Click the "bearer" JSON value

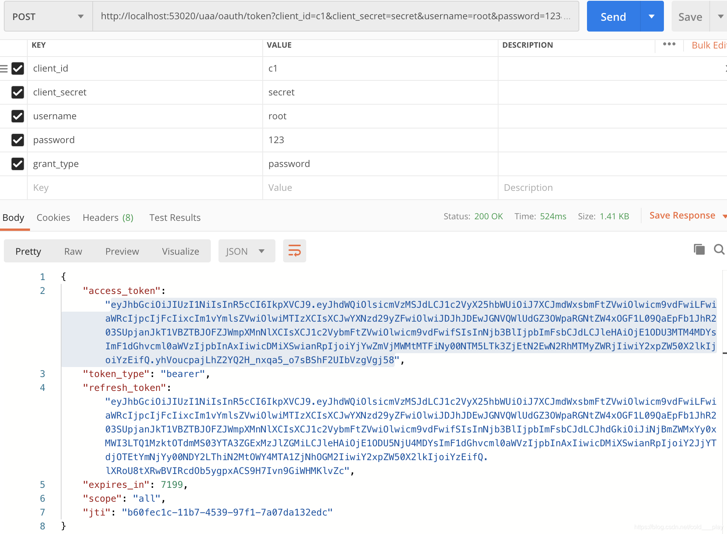[x=183, y=374]
